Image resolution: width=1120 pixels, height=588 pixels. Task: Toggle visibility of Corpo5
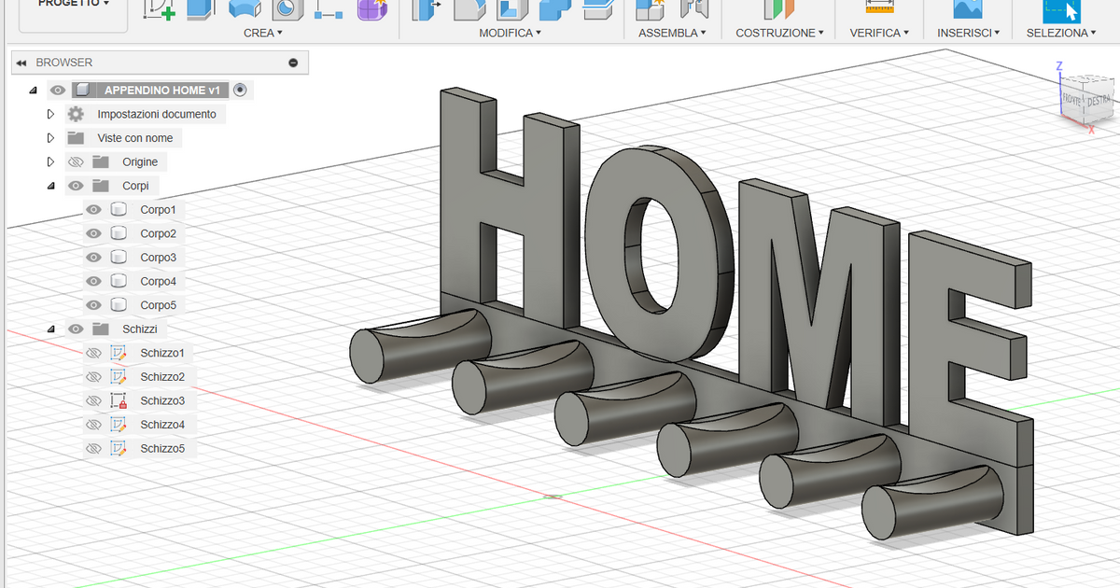[x=93, y=305]
